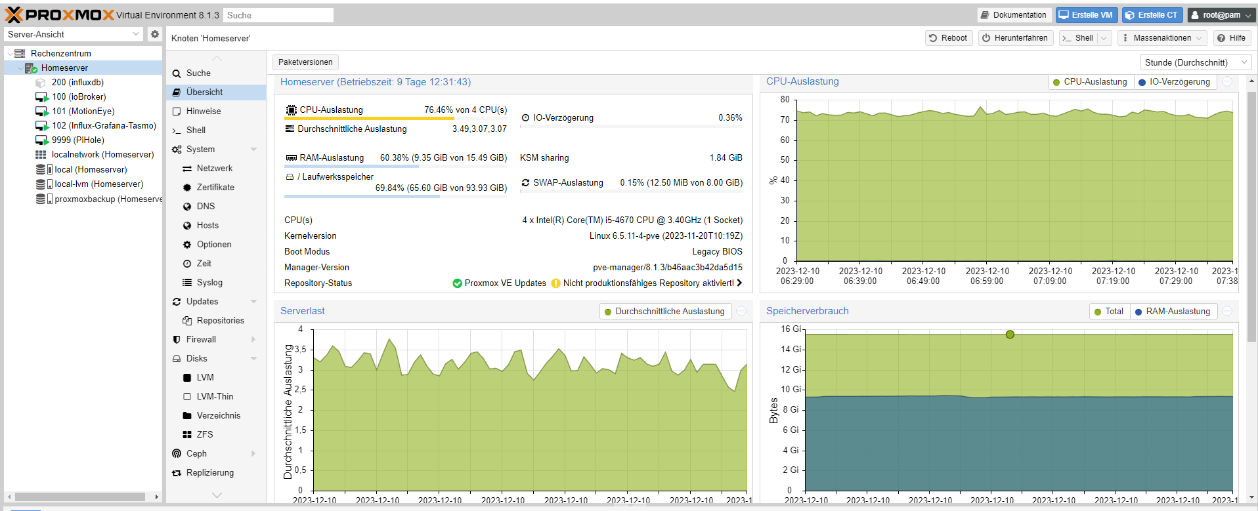
Task: Open LVM disks page
Action: (206, 377)
